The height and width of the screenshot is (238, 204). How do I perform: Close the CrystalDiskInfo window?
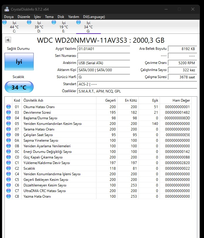click(x=193, y=9)
